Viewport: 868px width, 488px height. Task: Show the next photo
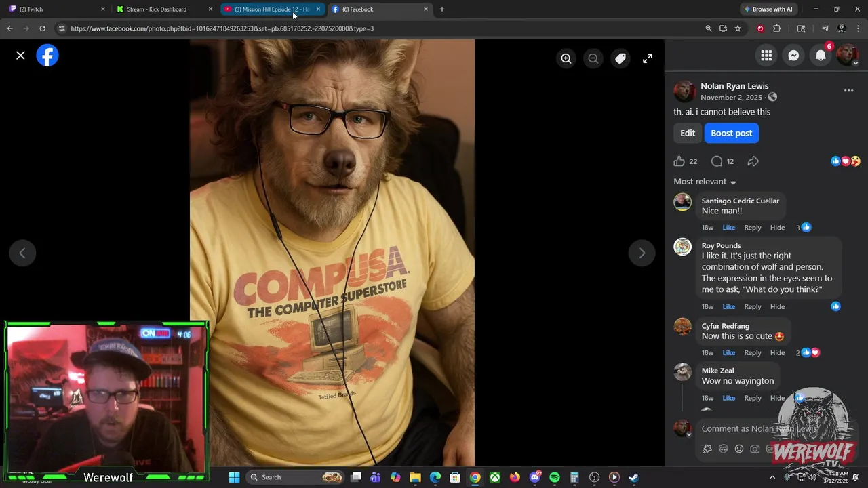pos(642,253)
